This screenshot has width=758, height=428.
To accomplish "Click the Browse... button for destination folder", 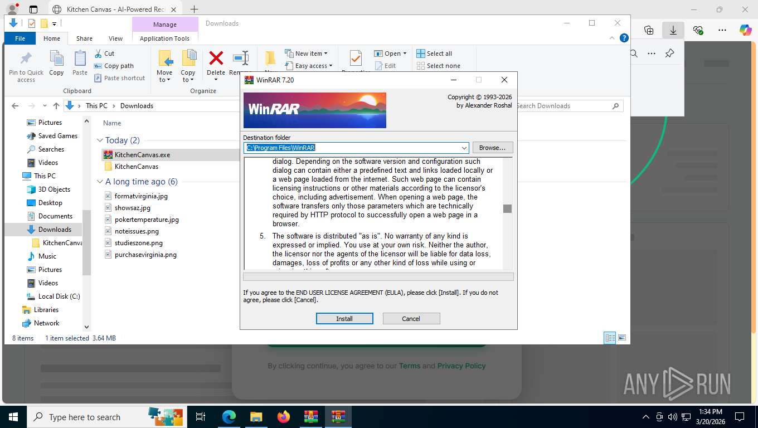I will (x=493, y=148).
